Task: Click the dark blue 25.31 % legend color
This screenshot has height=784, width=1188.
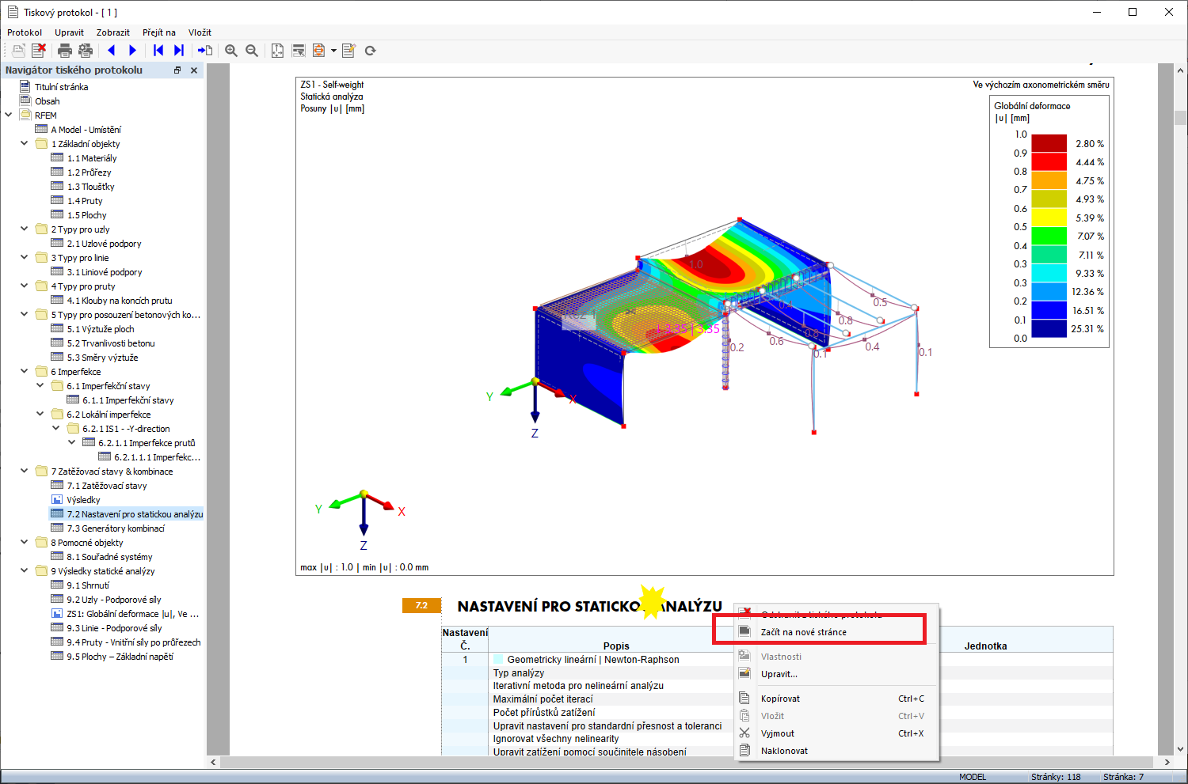Action: [1049, 328]
